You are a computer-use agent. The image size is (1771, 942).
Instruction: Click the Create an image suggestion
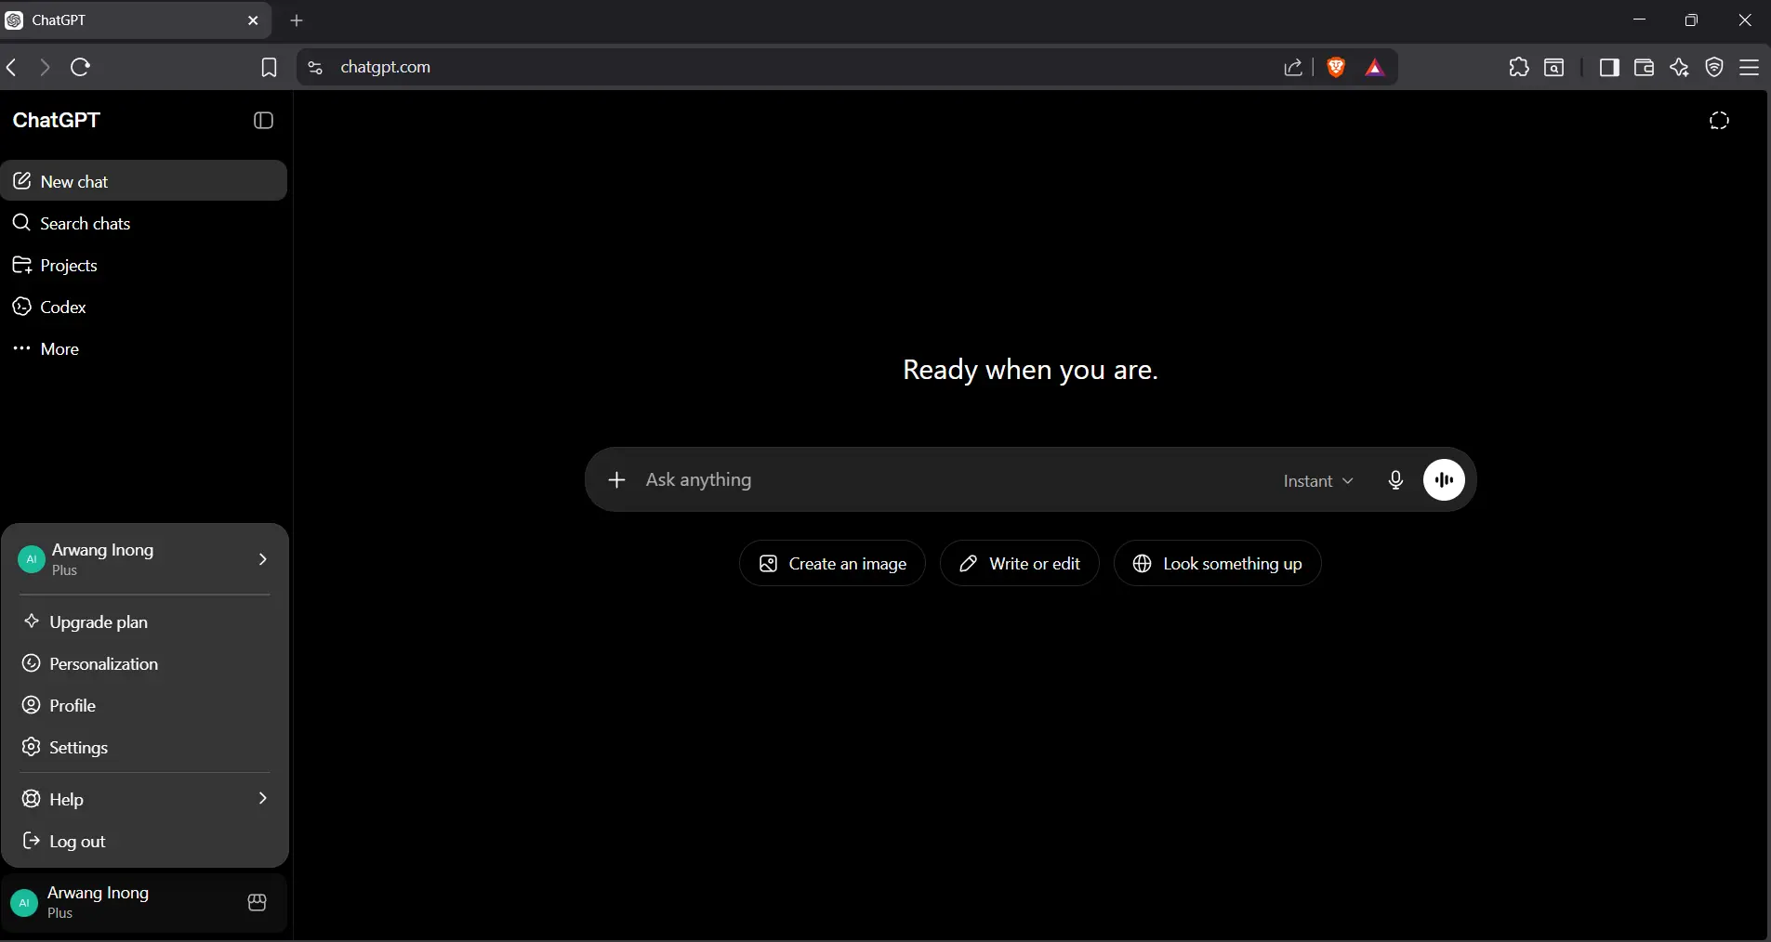832,563
